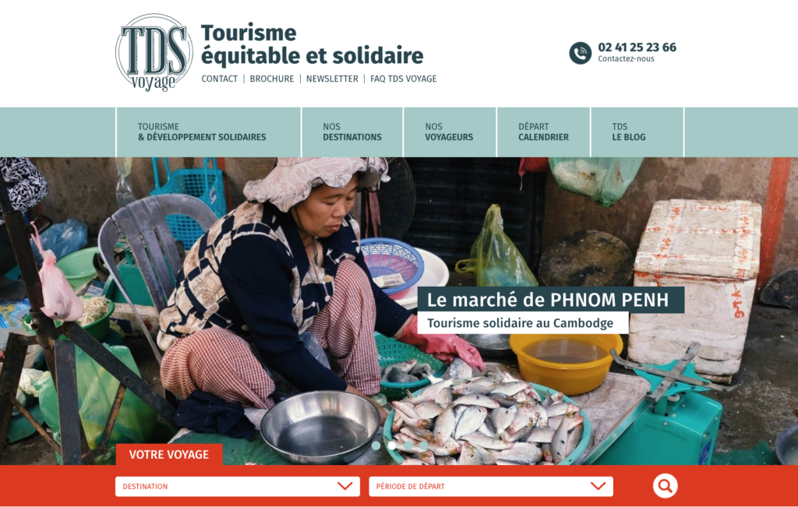Screen dimensions: 798x507
Task: Select the third carousel slide dot
Action: pyautogui.click(x=408, y=445)
